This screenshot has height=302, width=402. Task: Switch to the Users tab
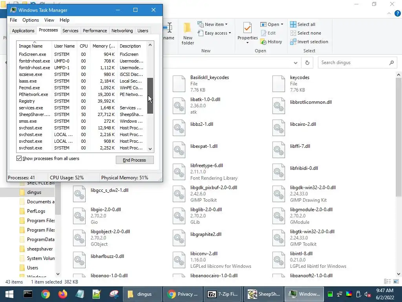[143, 31]
